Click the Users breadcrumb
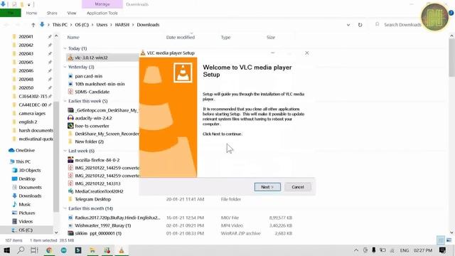The image size is (455, 256). pyautogui.click(x=102, y=25)
